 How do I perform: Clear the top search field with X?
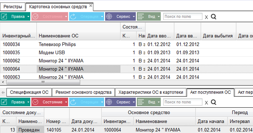[206, 17]
